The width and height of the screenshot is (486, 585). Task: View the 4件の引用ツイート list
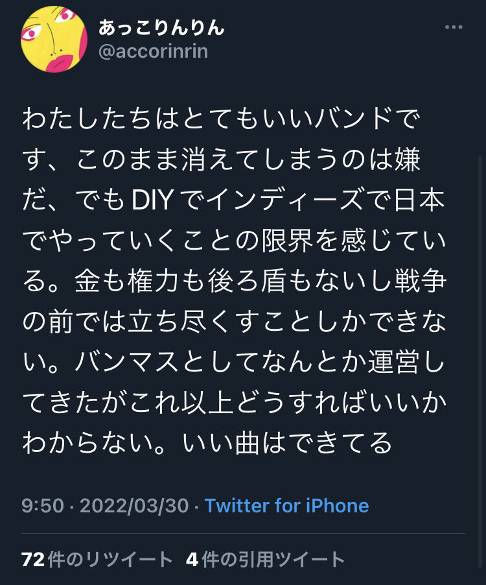click(x=265, y=559)
